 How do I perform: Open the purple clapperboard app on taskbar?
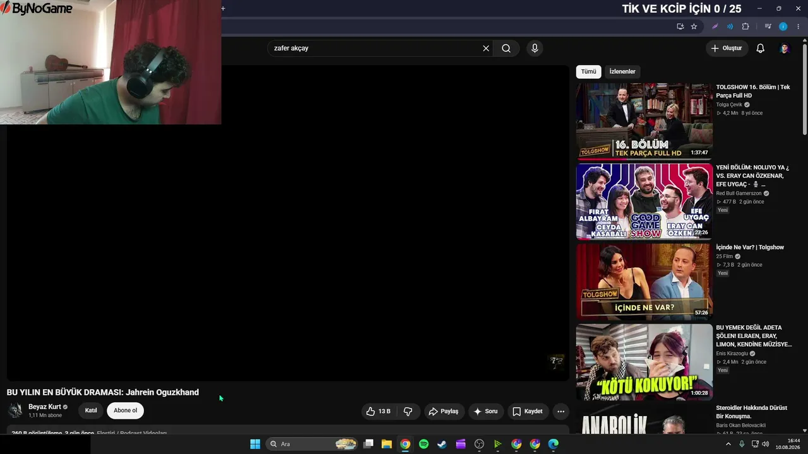coord(461,444)
